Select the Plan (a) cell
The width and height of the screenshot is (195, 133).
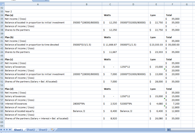(x=38, y=15)
